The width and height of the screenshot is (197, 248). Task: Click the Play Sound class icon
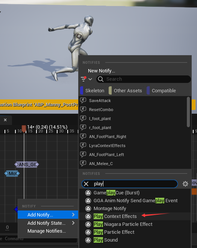(88, 240)
